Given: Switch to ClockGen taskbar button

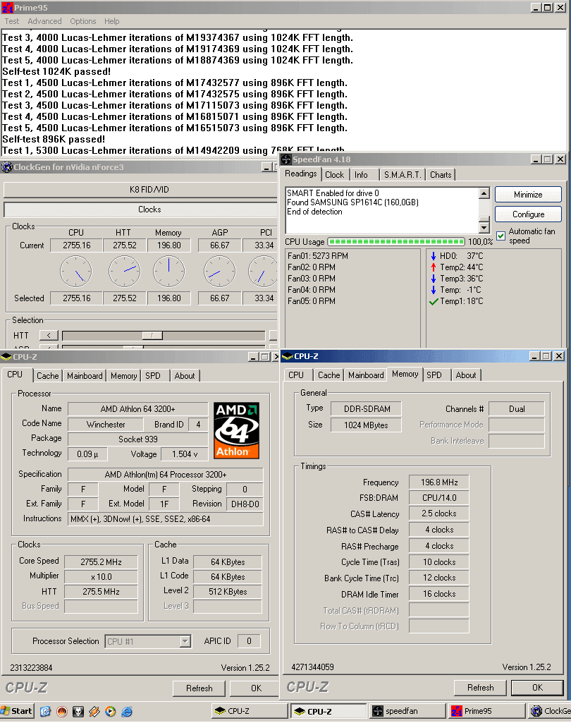Looking at the screenshot, I should pyautogui.click(x=549, y=711).
